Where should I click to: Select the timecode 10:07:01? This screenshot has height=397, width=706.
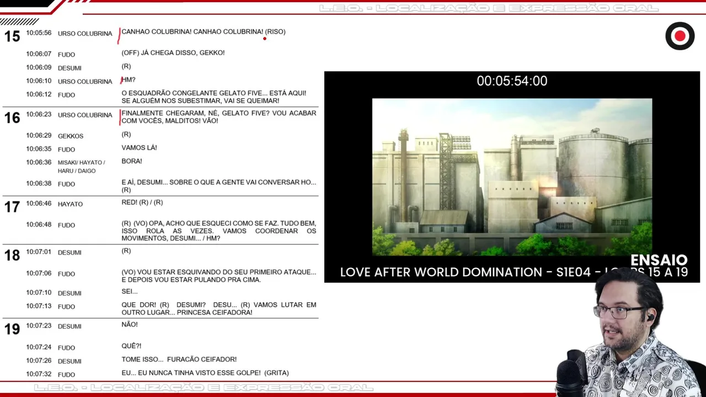coord(39,252)
